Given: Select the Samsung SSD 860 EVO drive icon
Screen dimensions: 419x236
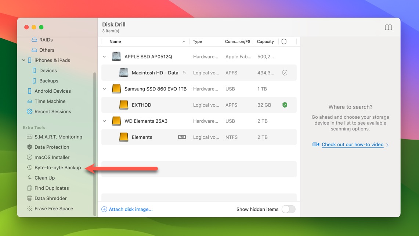Looking at the screenshot, I should (x=116, y=89).
